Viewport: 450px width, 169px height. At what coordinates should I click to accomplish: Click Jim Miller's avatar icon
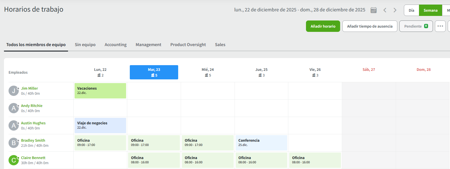tap(13, 91)
